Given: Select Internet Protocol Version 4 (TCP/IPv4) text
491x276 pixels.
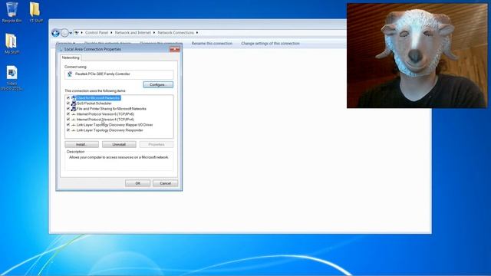Looking at the screenshot, I should pyautogui.click(x=105, y=120).
